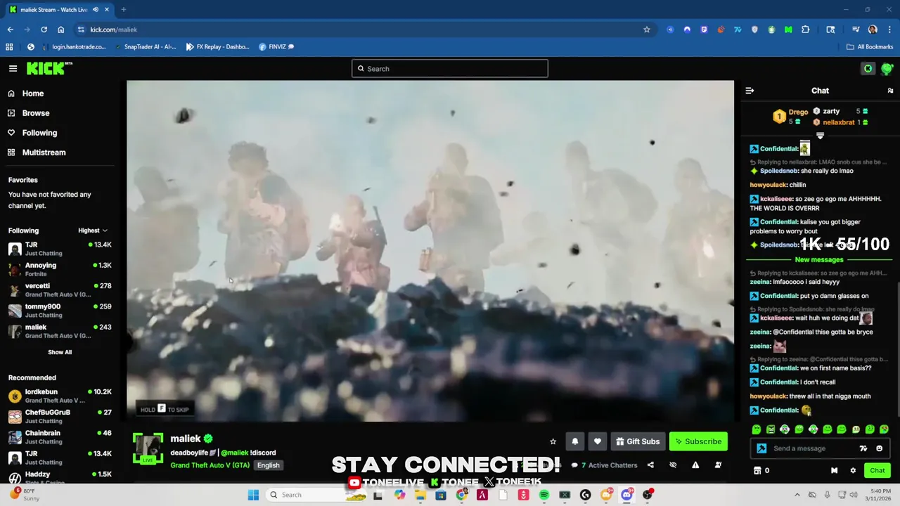The width and height of the screenshot is (900, 506).
Task: Open the hamburger menu beside Kick logo
Action: [x=13, y=68]
